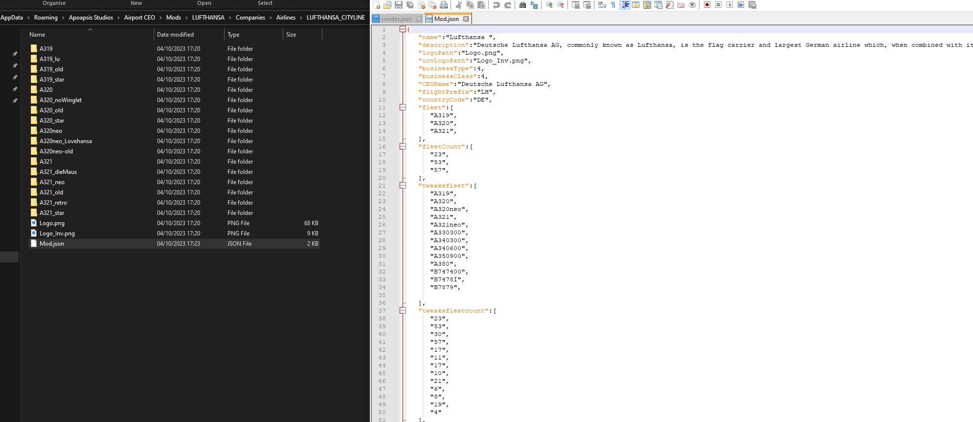Collapse the root brace fold on line 1
This screenshot has width=973, height=422.
pos(403,29)
